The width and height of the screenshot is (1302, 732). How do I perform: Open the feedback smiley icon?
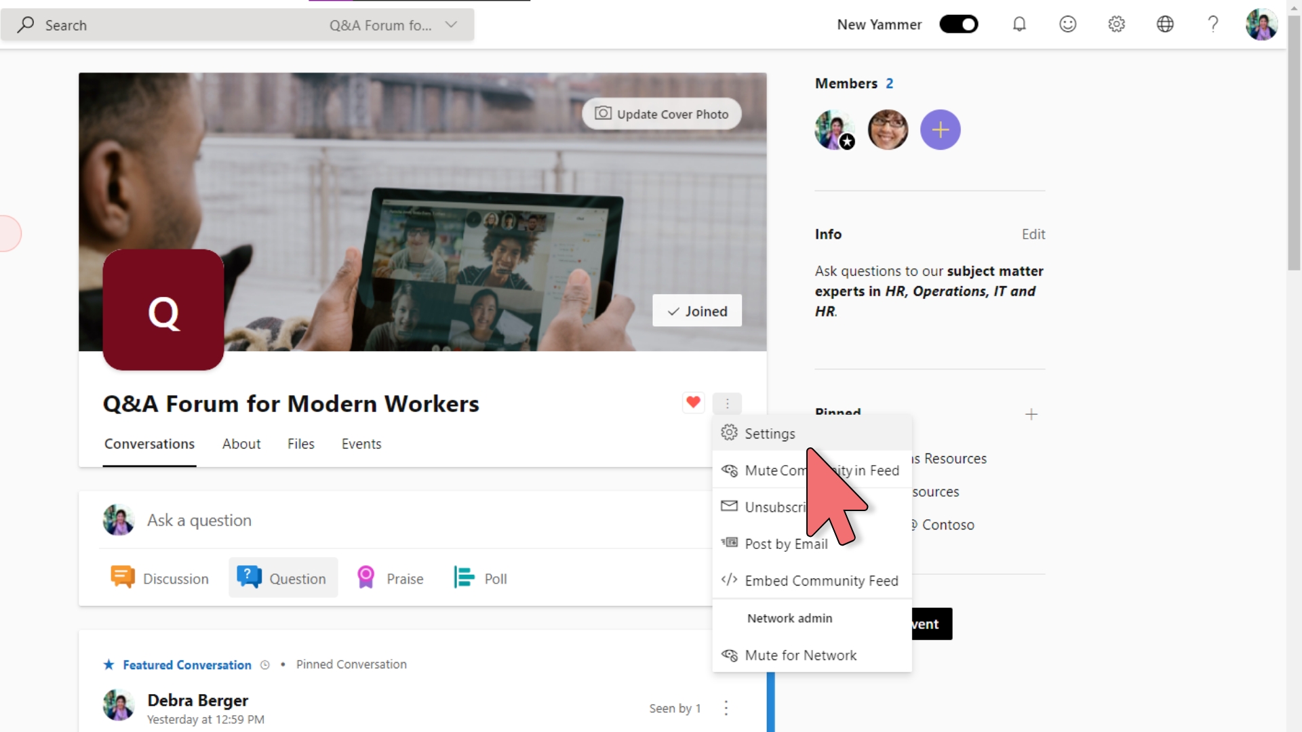[x=1068, y=24]
